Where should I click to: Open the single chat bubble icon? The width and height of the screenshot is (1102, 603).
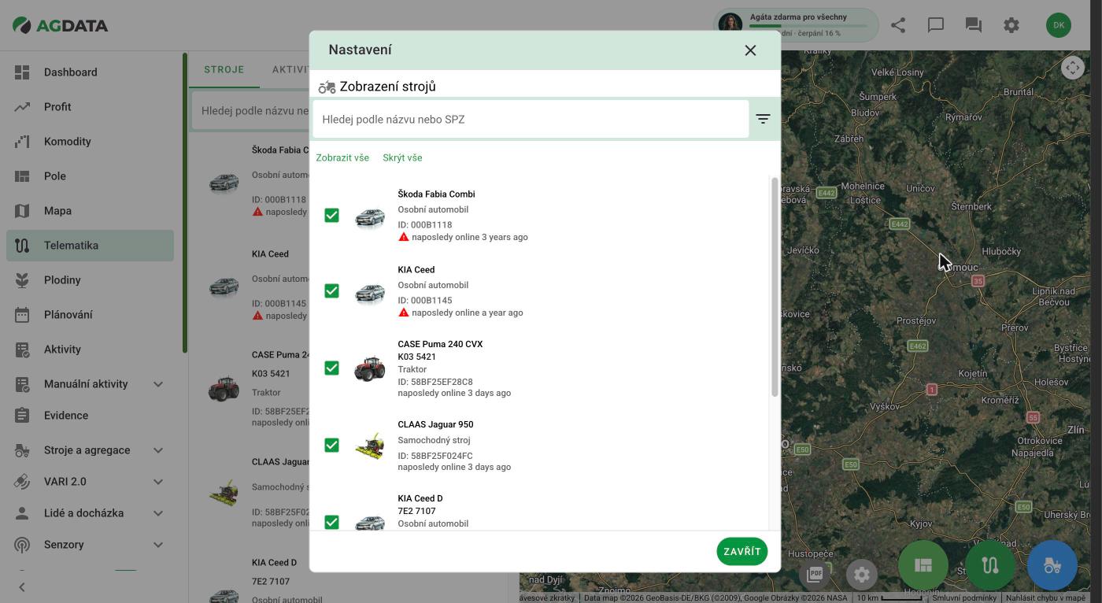click(936, 25)
